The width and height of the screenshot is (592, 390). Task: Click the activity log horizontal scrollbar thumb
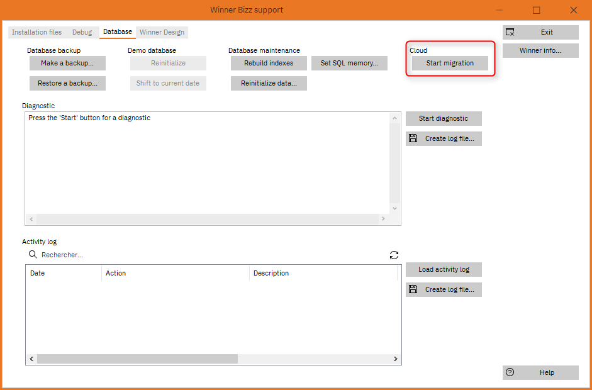click(137, 359)
